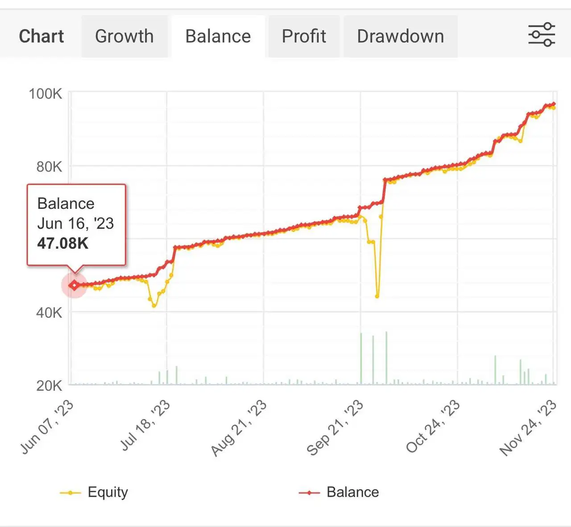Toggle the Equity series legend label
Viewport: 571px width, 527px height.
108,492
